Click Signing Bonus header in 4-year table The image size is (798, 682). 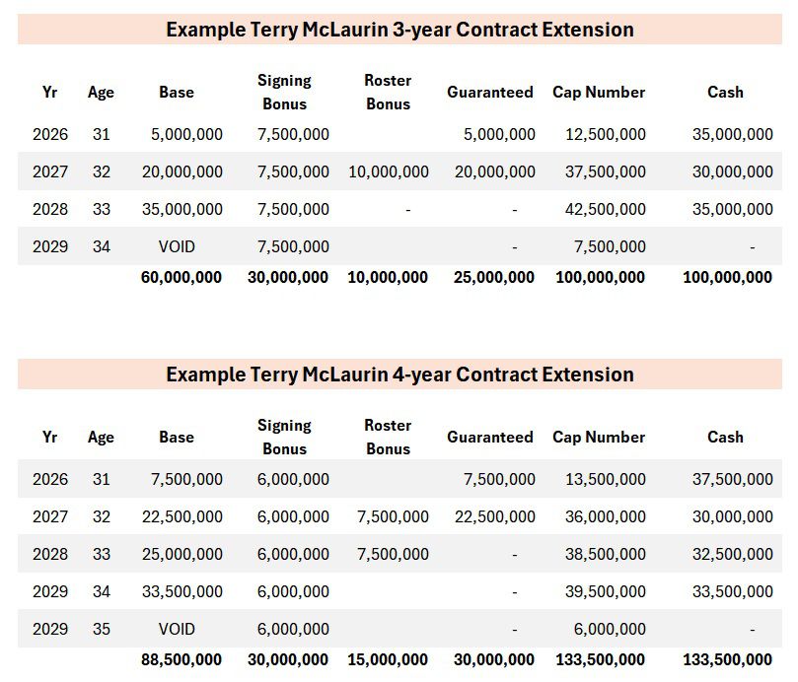pos(284,437)
